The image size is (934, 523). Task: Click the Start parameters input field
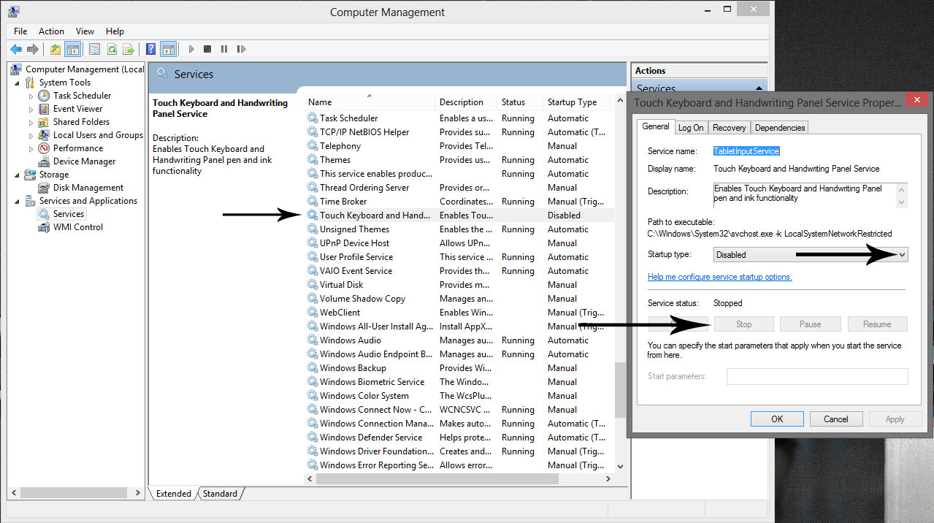tap(816, 376)
